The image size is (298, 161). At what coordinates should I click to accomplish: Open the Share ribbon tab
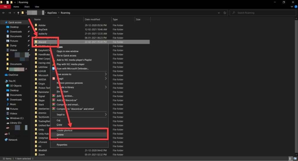[x=27, y=7]
